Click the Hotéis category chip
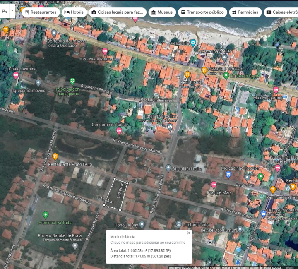 coord(74,12)
